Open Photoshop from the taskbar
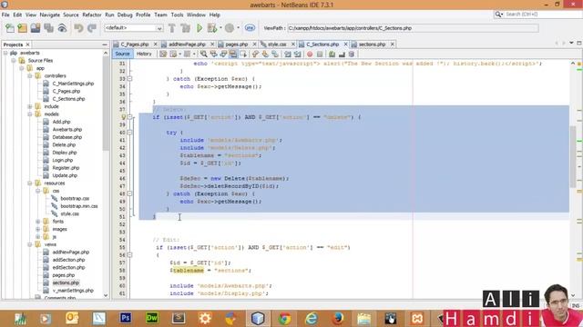The image size is (583, 327). click(x=126, y=318)
